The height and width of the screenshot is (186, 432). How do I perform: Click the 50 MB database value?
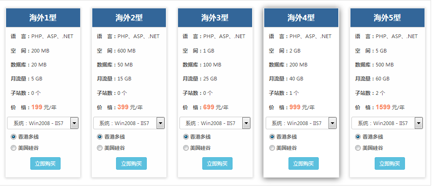pyautogui.click(x=125, y=65)
